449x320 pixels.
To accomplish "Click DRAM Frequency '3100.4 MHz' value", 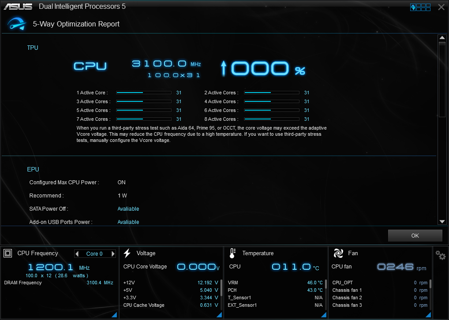I will [100, 283].
